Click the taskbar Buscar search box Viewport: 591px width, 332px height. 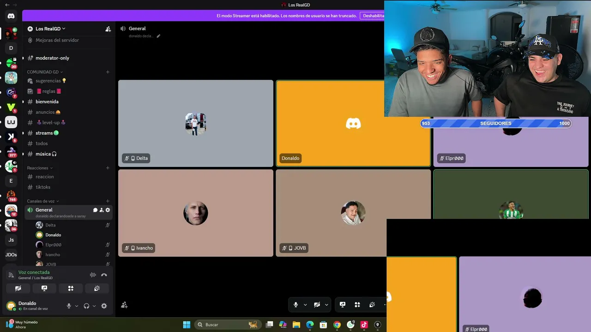point(227,325)
